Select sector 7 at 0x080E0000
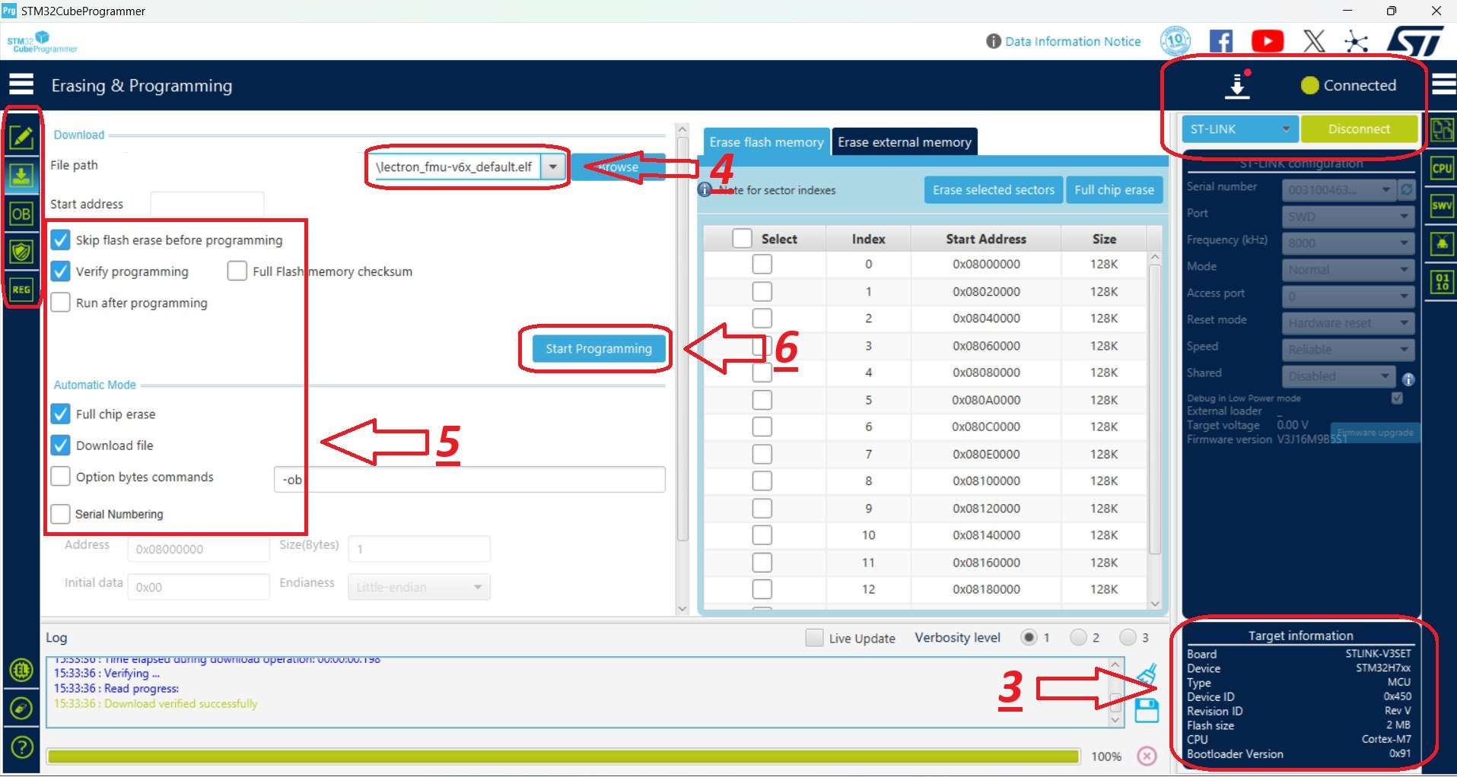 click(x=762, y=454)
